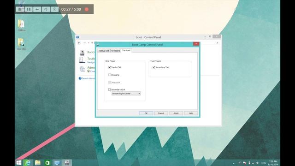Clear the Control Panel search box

pos(217,43)
